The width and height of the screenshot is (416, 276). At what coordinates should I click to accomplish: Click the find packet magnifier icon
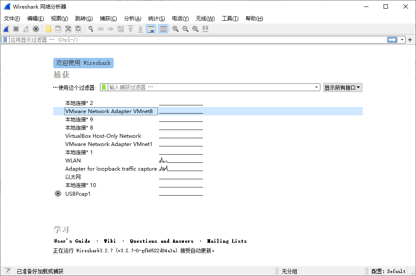pyautogui.click(x=91, y=29)
